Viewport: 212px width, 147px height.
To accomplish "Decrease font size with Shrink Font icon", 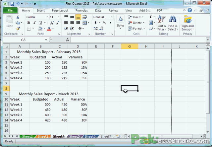I will click(x=58, y=23).
